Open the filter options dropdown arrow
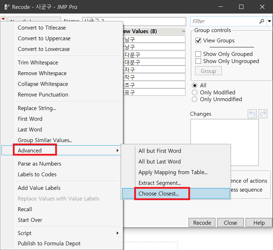Screen dimensions: 273x250 coord(269,21)
